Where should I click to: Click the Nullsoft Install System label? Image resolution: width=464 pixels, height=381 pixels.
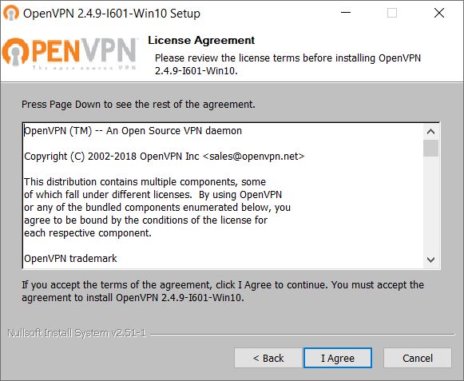[x=77, y=333]
